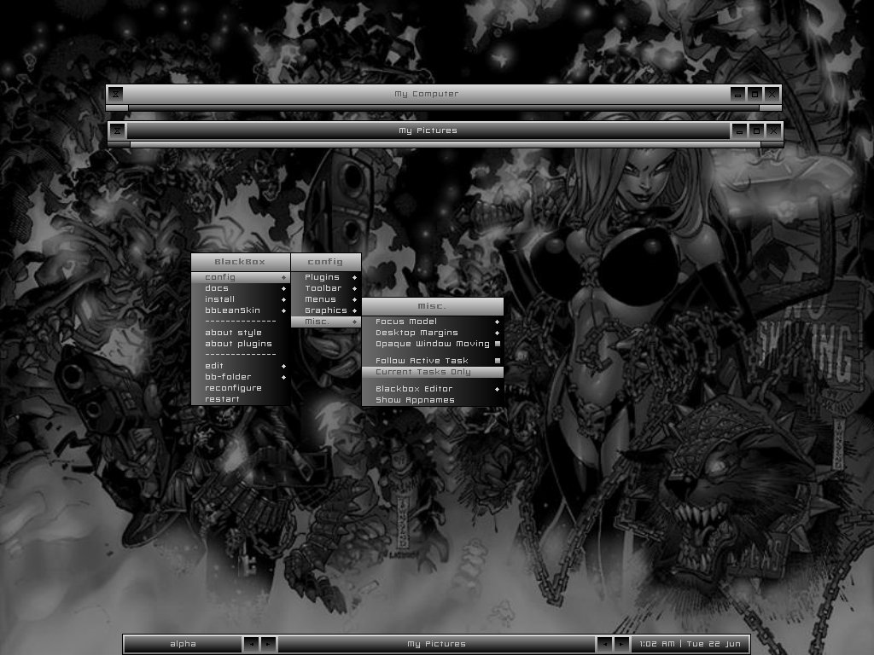Go to the next task arrow beside the clock
The width and height of the screenshot is (874, 655).
621,644
